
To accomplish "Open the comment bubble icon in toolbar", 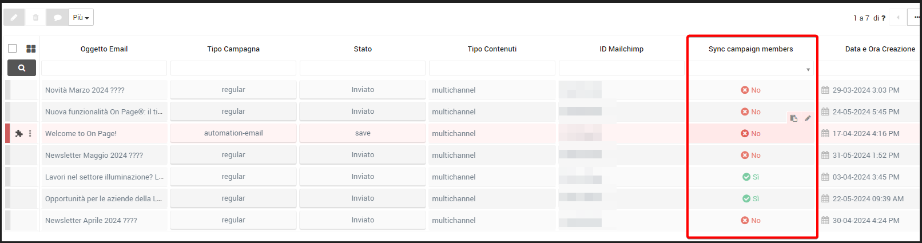I will [57, 18].
